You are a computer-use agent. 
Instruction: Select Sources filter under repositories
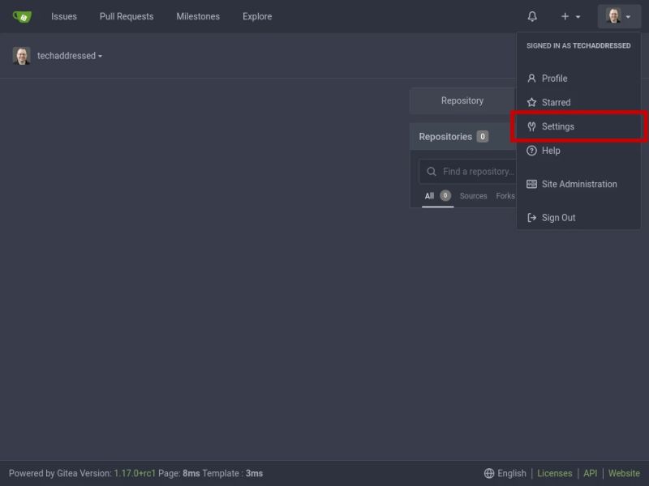pos(473,196)
